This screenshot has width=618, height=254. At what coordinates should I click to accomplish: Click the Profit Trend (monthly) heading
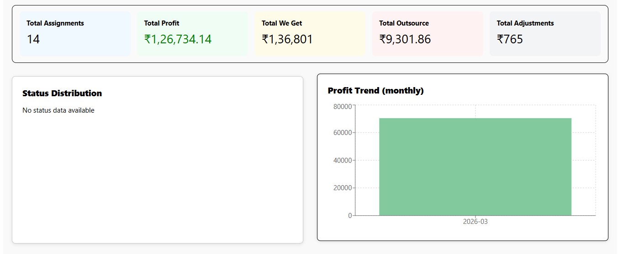point(376,91)
